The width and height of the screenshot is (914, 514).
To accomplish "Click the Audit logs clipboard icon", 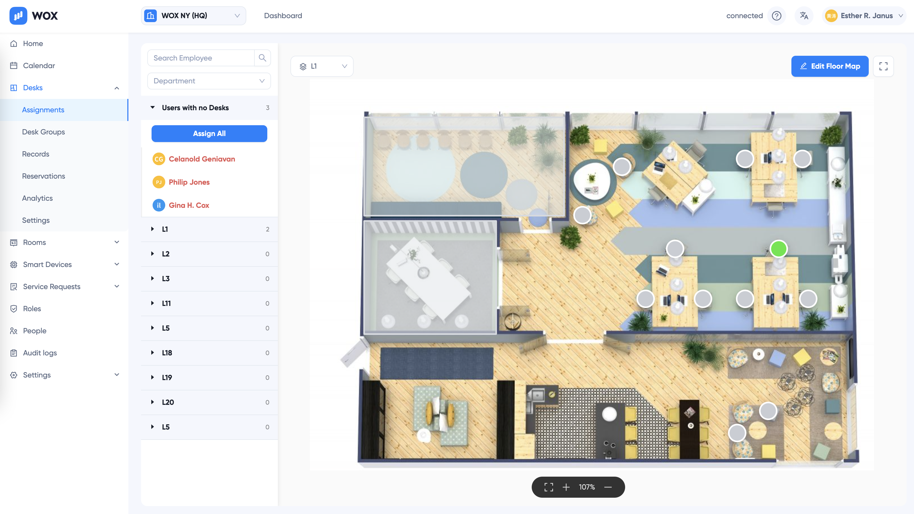I will (x=14, y=352).
